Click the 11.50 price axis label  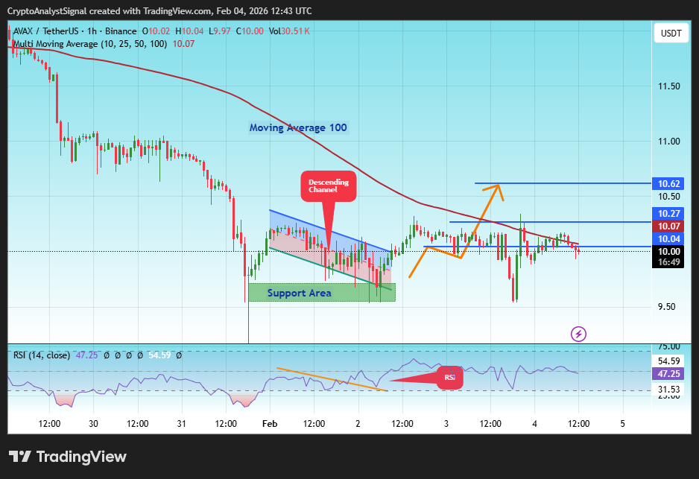point(668,86)
